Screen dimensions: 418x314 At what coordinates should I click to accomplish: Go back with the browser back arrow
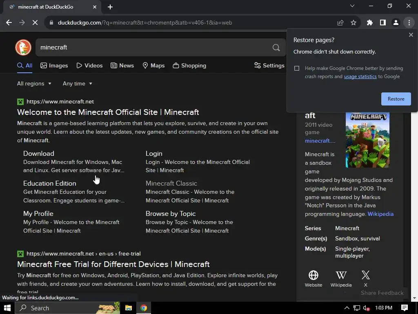9,23
